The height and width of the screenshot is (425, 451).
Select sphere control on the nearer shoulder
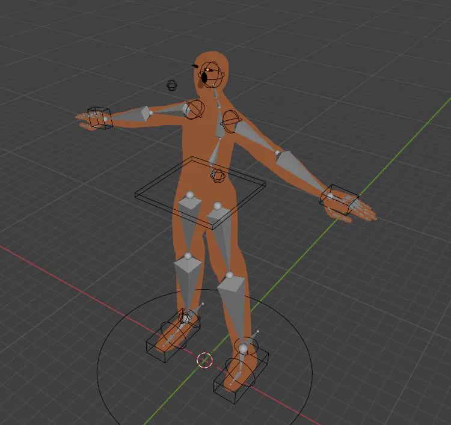coord(231,121)
